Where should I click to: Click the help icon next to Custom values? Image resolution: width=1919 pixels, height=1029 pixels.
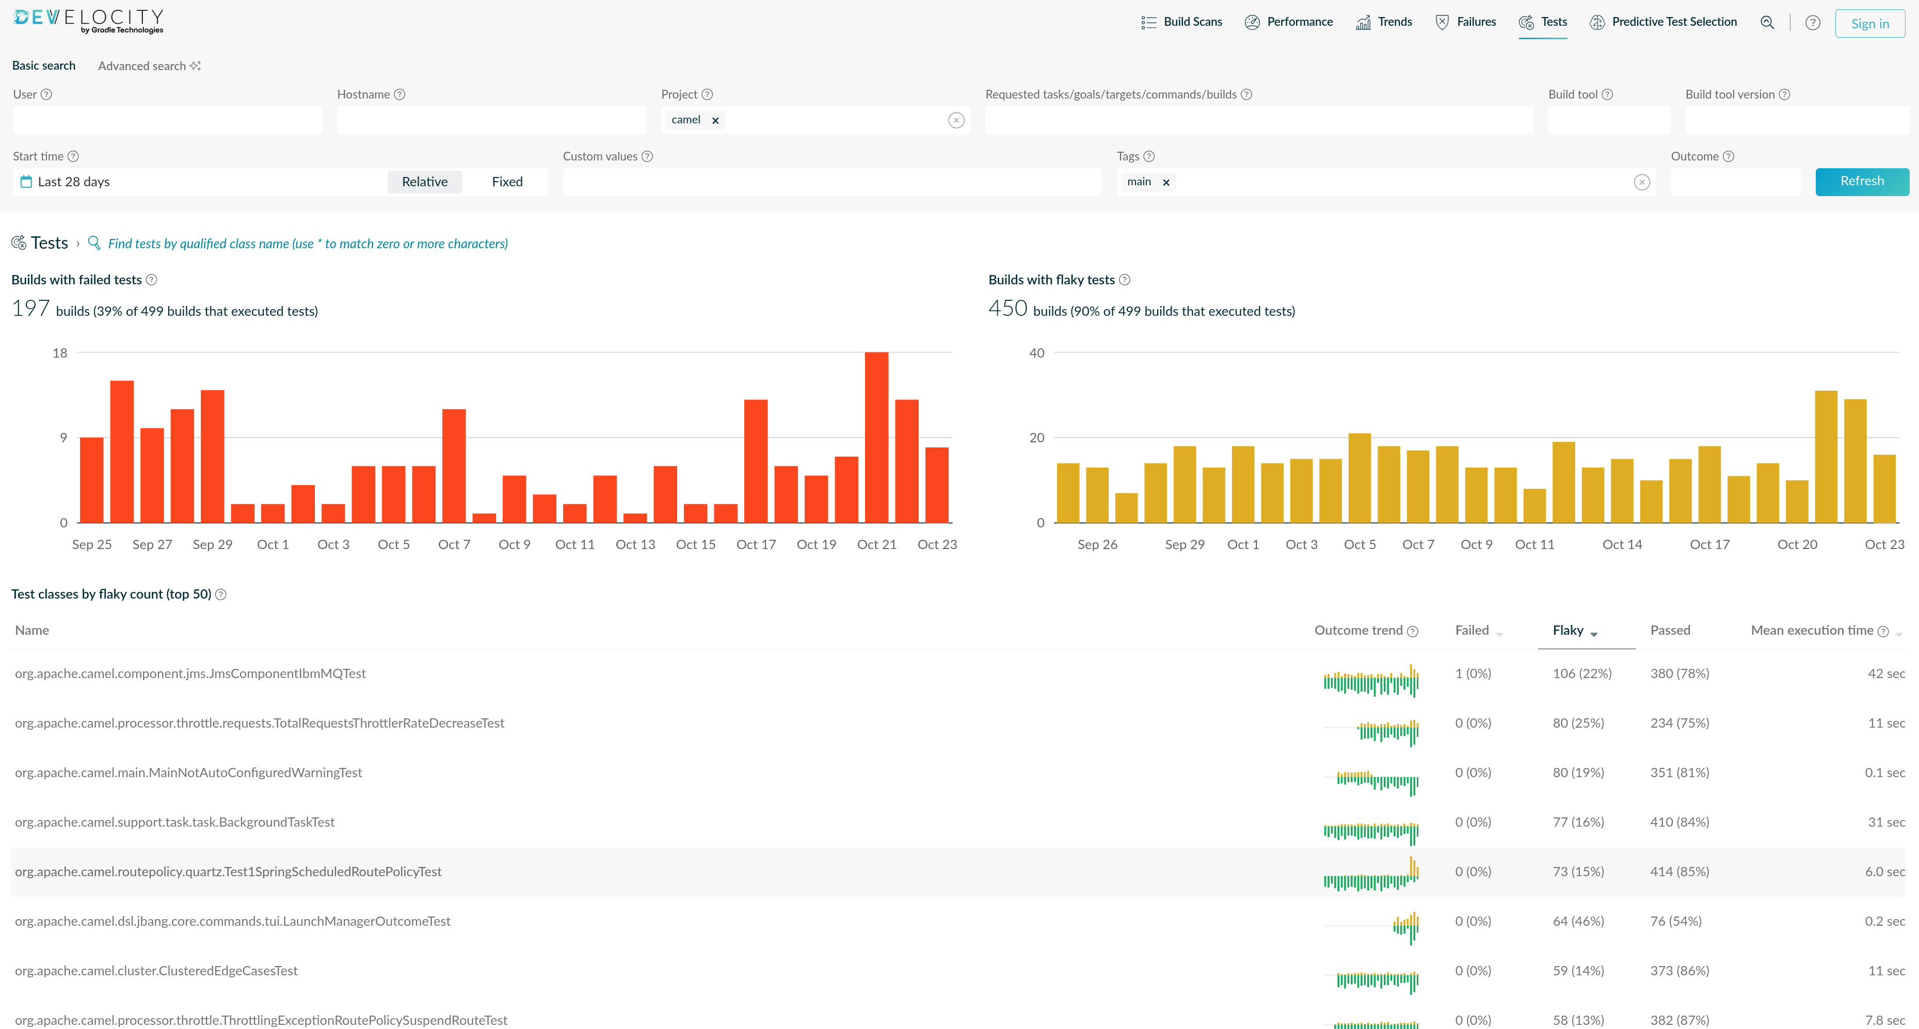coord(647,156)
